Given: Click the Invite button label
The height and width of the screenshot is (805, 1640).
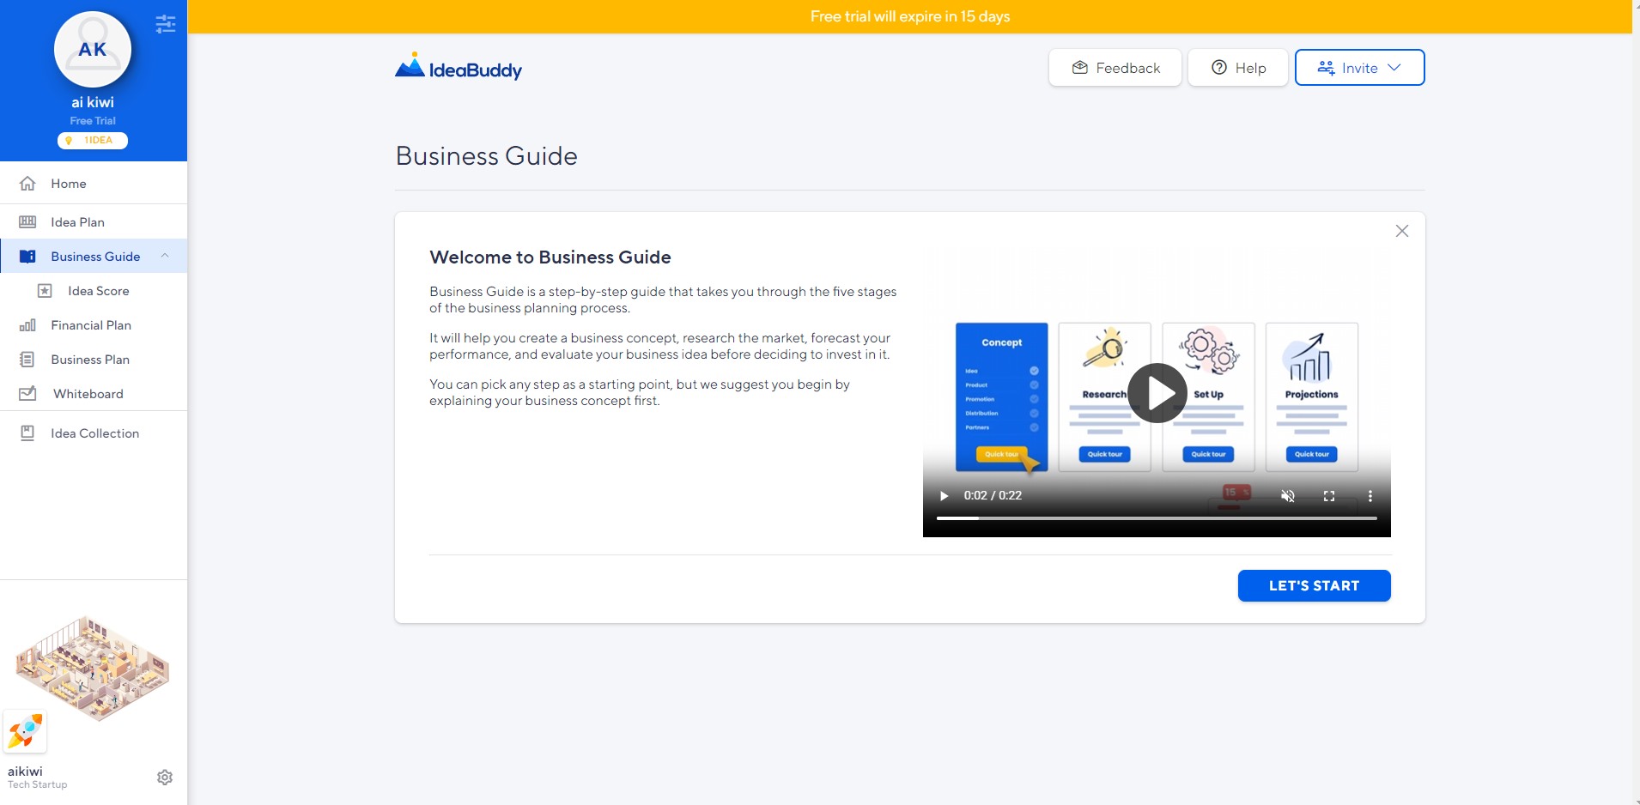Looking at the screenshot, I should 1360,68.
